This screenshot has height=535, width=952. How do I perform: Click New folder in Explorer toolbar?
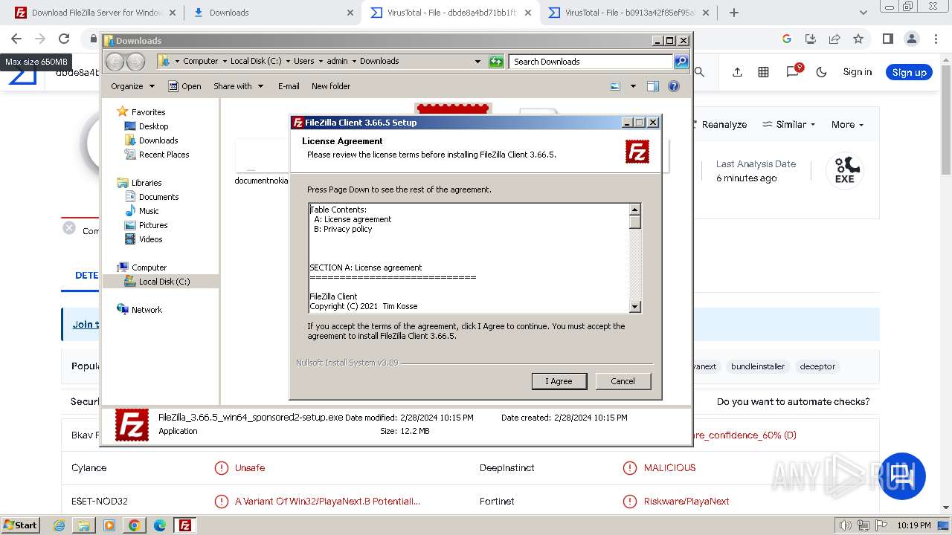331,86
